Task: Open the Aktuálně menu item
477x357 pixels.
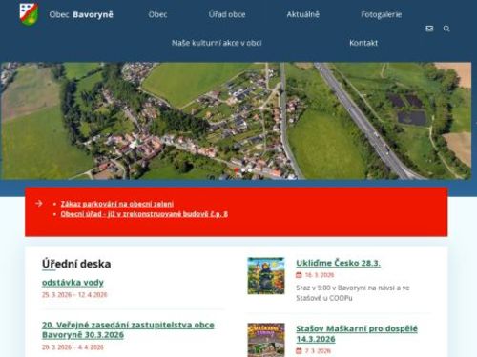Action: (303, 14)
